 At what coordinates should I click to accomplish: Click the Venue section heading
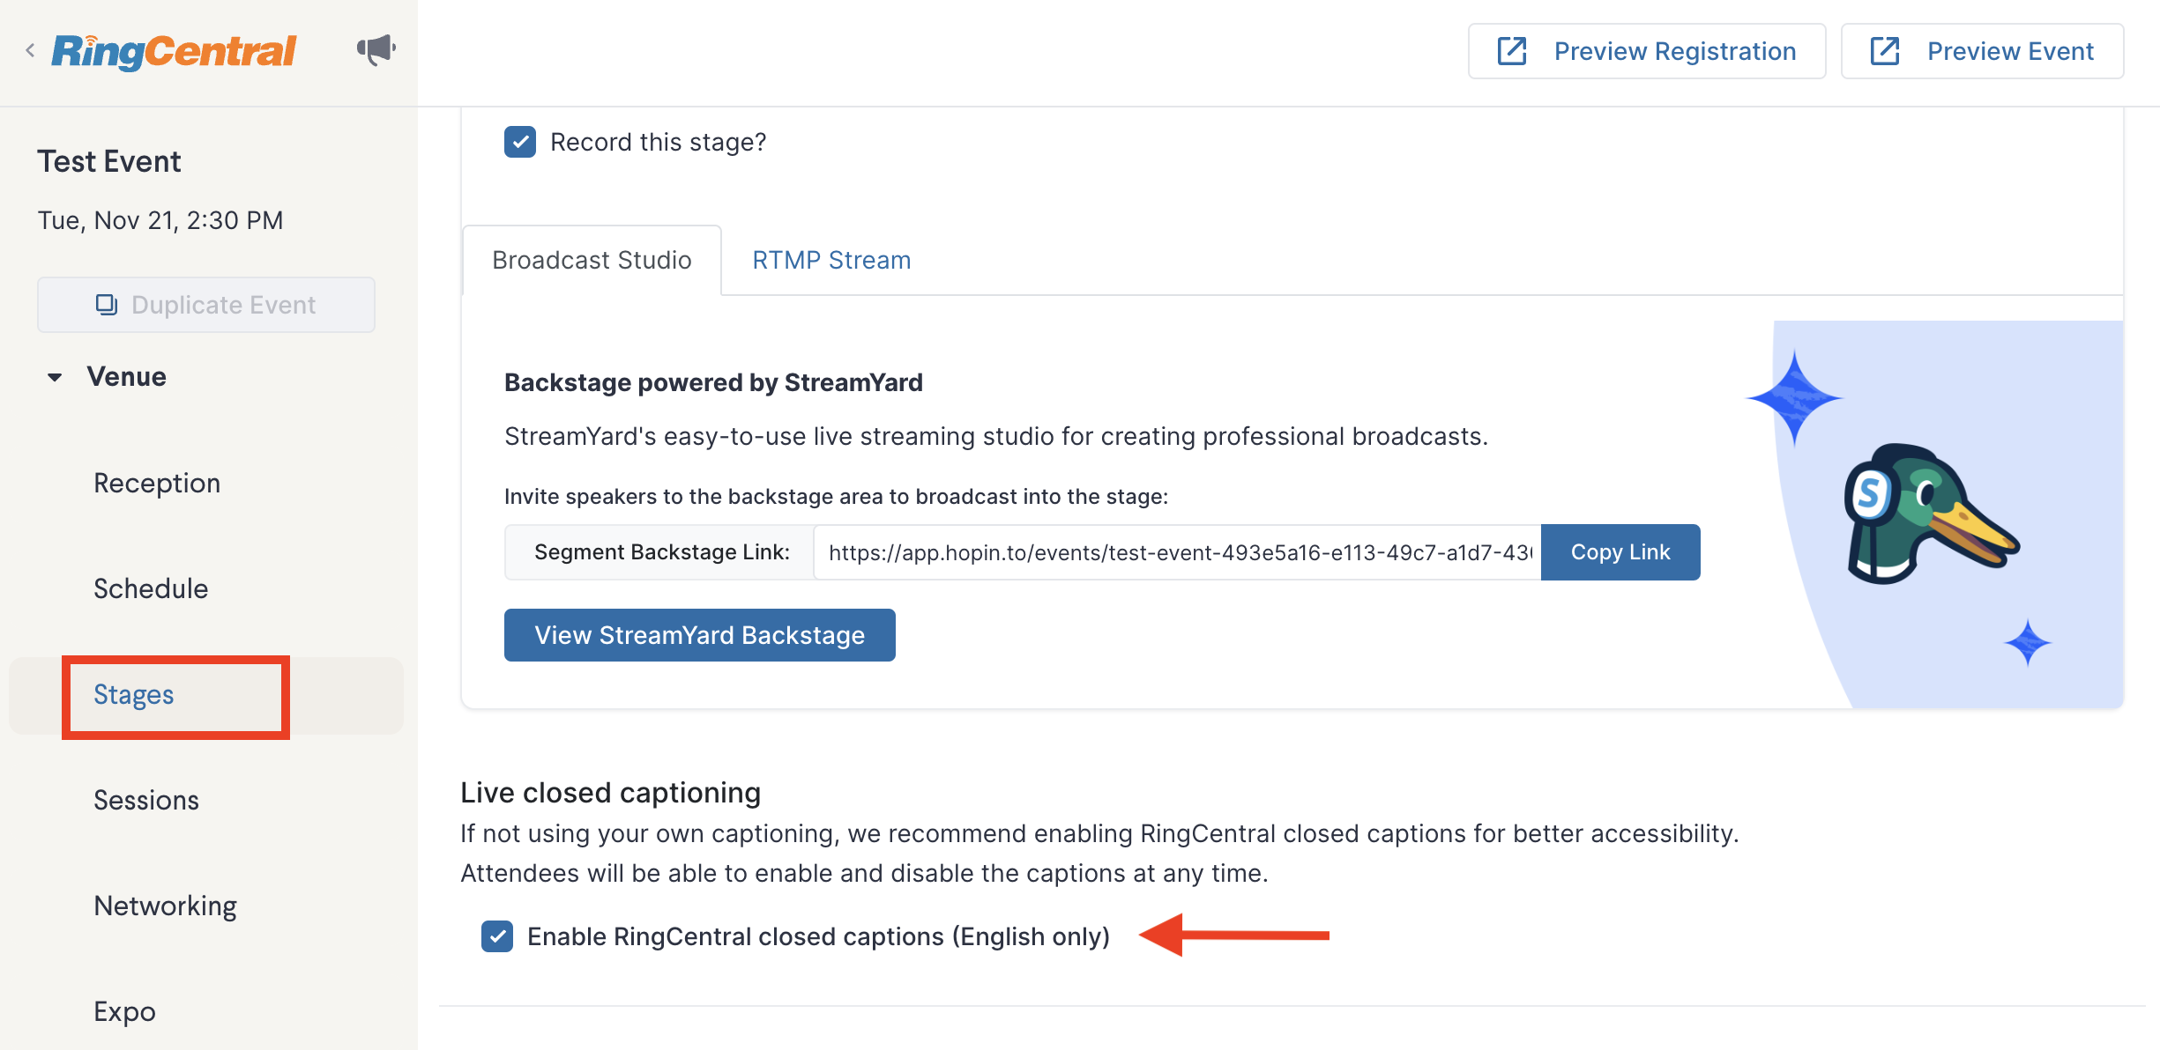click(127, 377)
